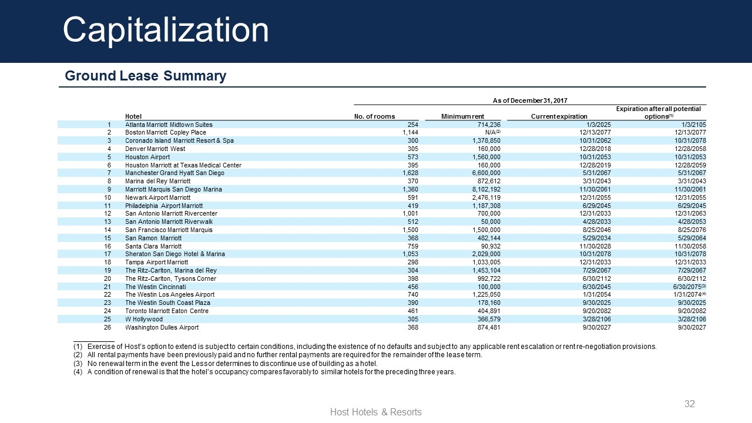The width and height of the screenshot is (752, 423).
Task: Select Toronto Marriott Eaton Centre name
Action: (167, 311)
